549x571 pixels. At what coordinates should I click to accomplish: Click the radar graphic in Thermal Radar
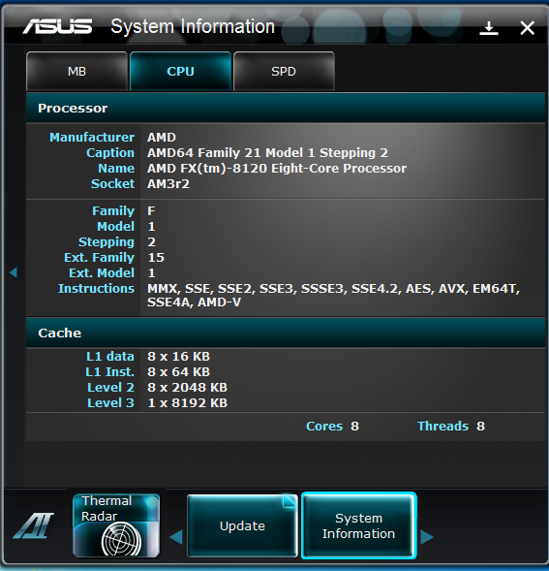[x=121, y=539]
